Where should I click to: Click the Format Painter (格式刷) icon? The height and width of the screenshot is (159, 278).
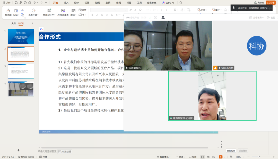click(8, 11)
